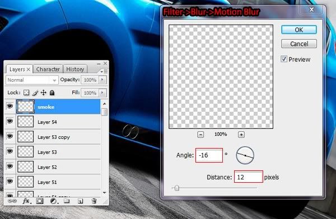Screen dimensions: 336x219
Task: Click the Angle input field
Action: 209,155
